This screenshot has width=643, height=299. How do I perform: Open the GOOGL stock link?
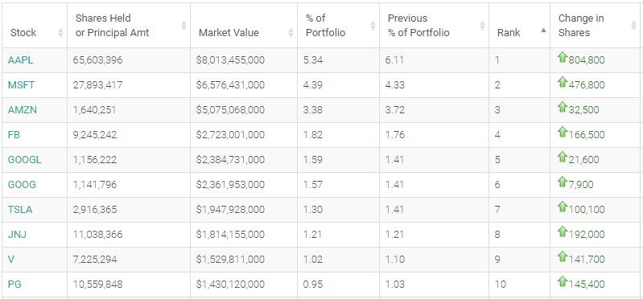coord(25,160)
